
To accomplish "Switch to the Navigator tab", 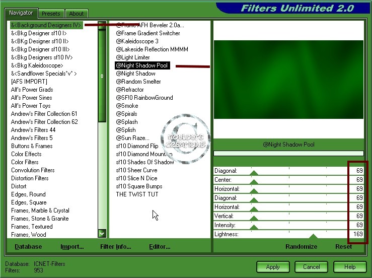I will 21,13.
